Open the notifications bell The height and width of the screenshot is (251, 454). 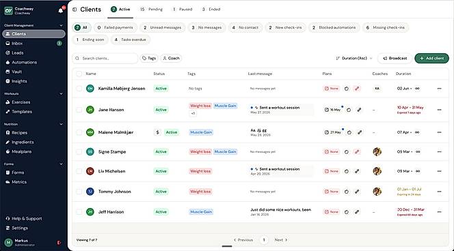coord(61,11)
